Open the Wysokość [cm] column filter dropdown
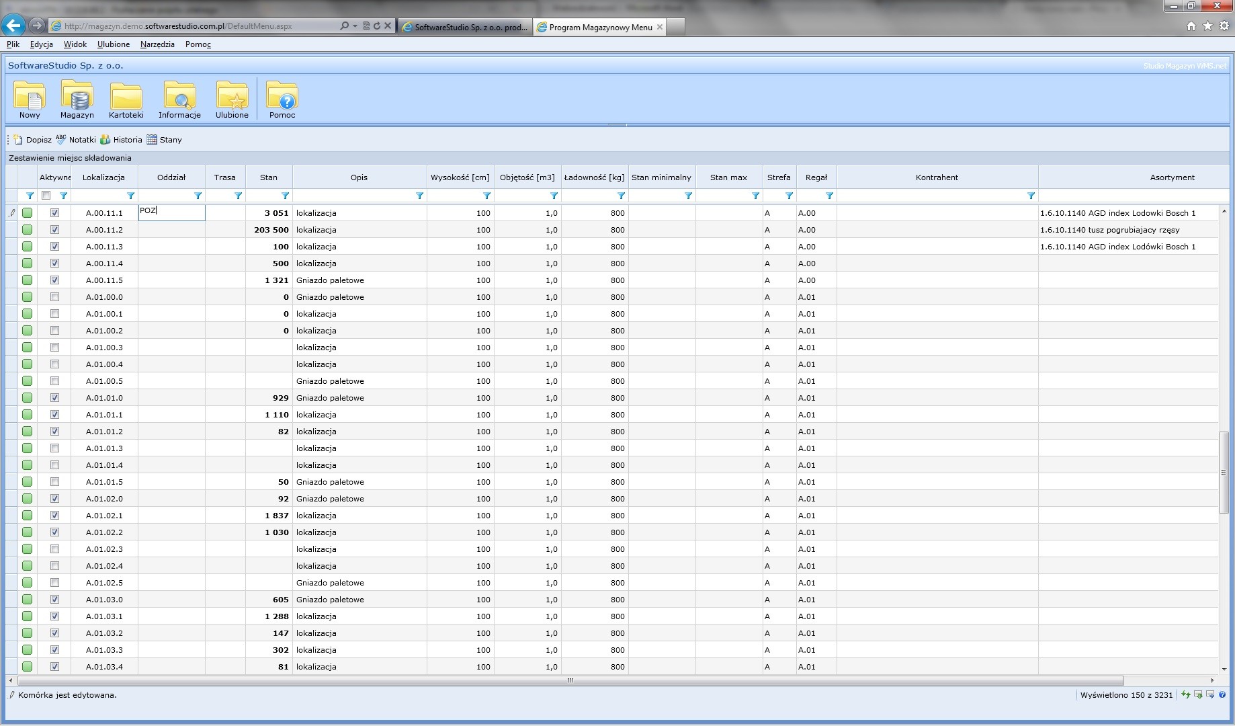Image resolution: width=1235 pixels, height=726 pixels. tap(487, 196)
